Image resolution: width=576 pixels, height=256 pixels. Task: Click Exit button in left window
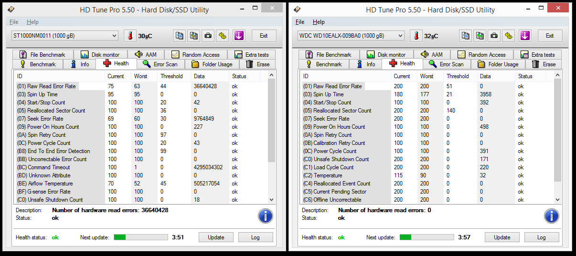264,36
